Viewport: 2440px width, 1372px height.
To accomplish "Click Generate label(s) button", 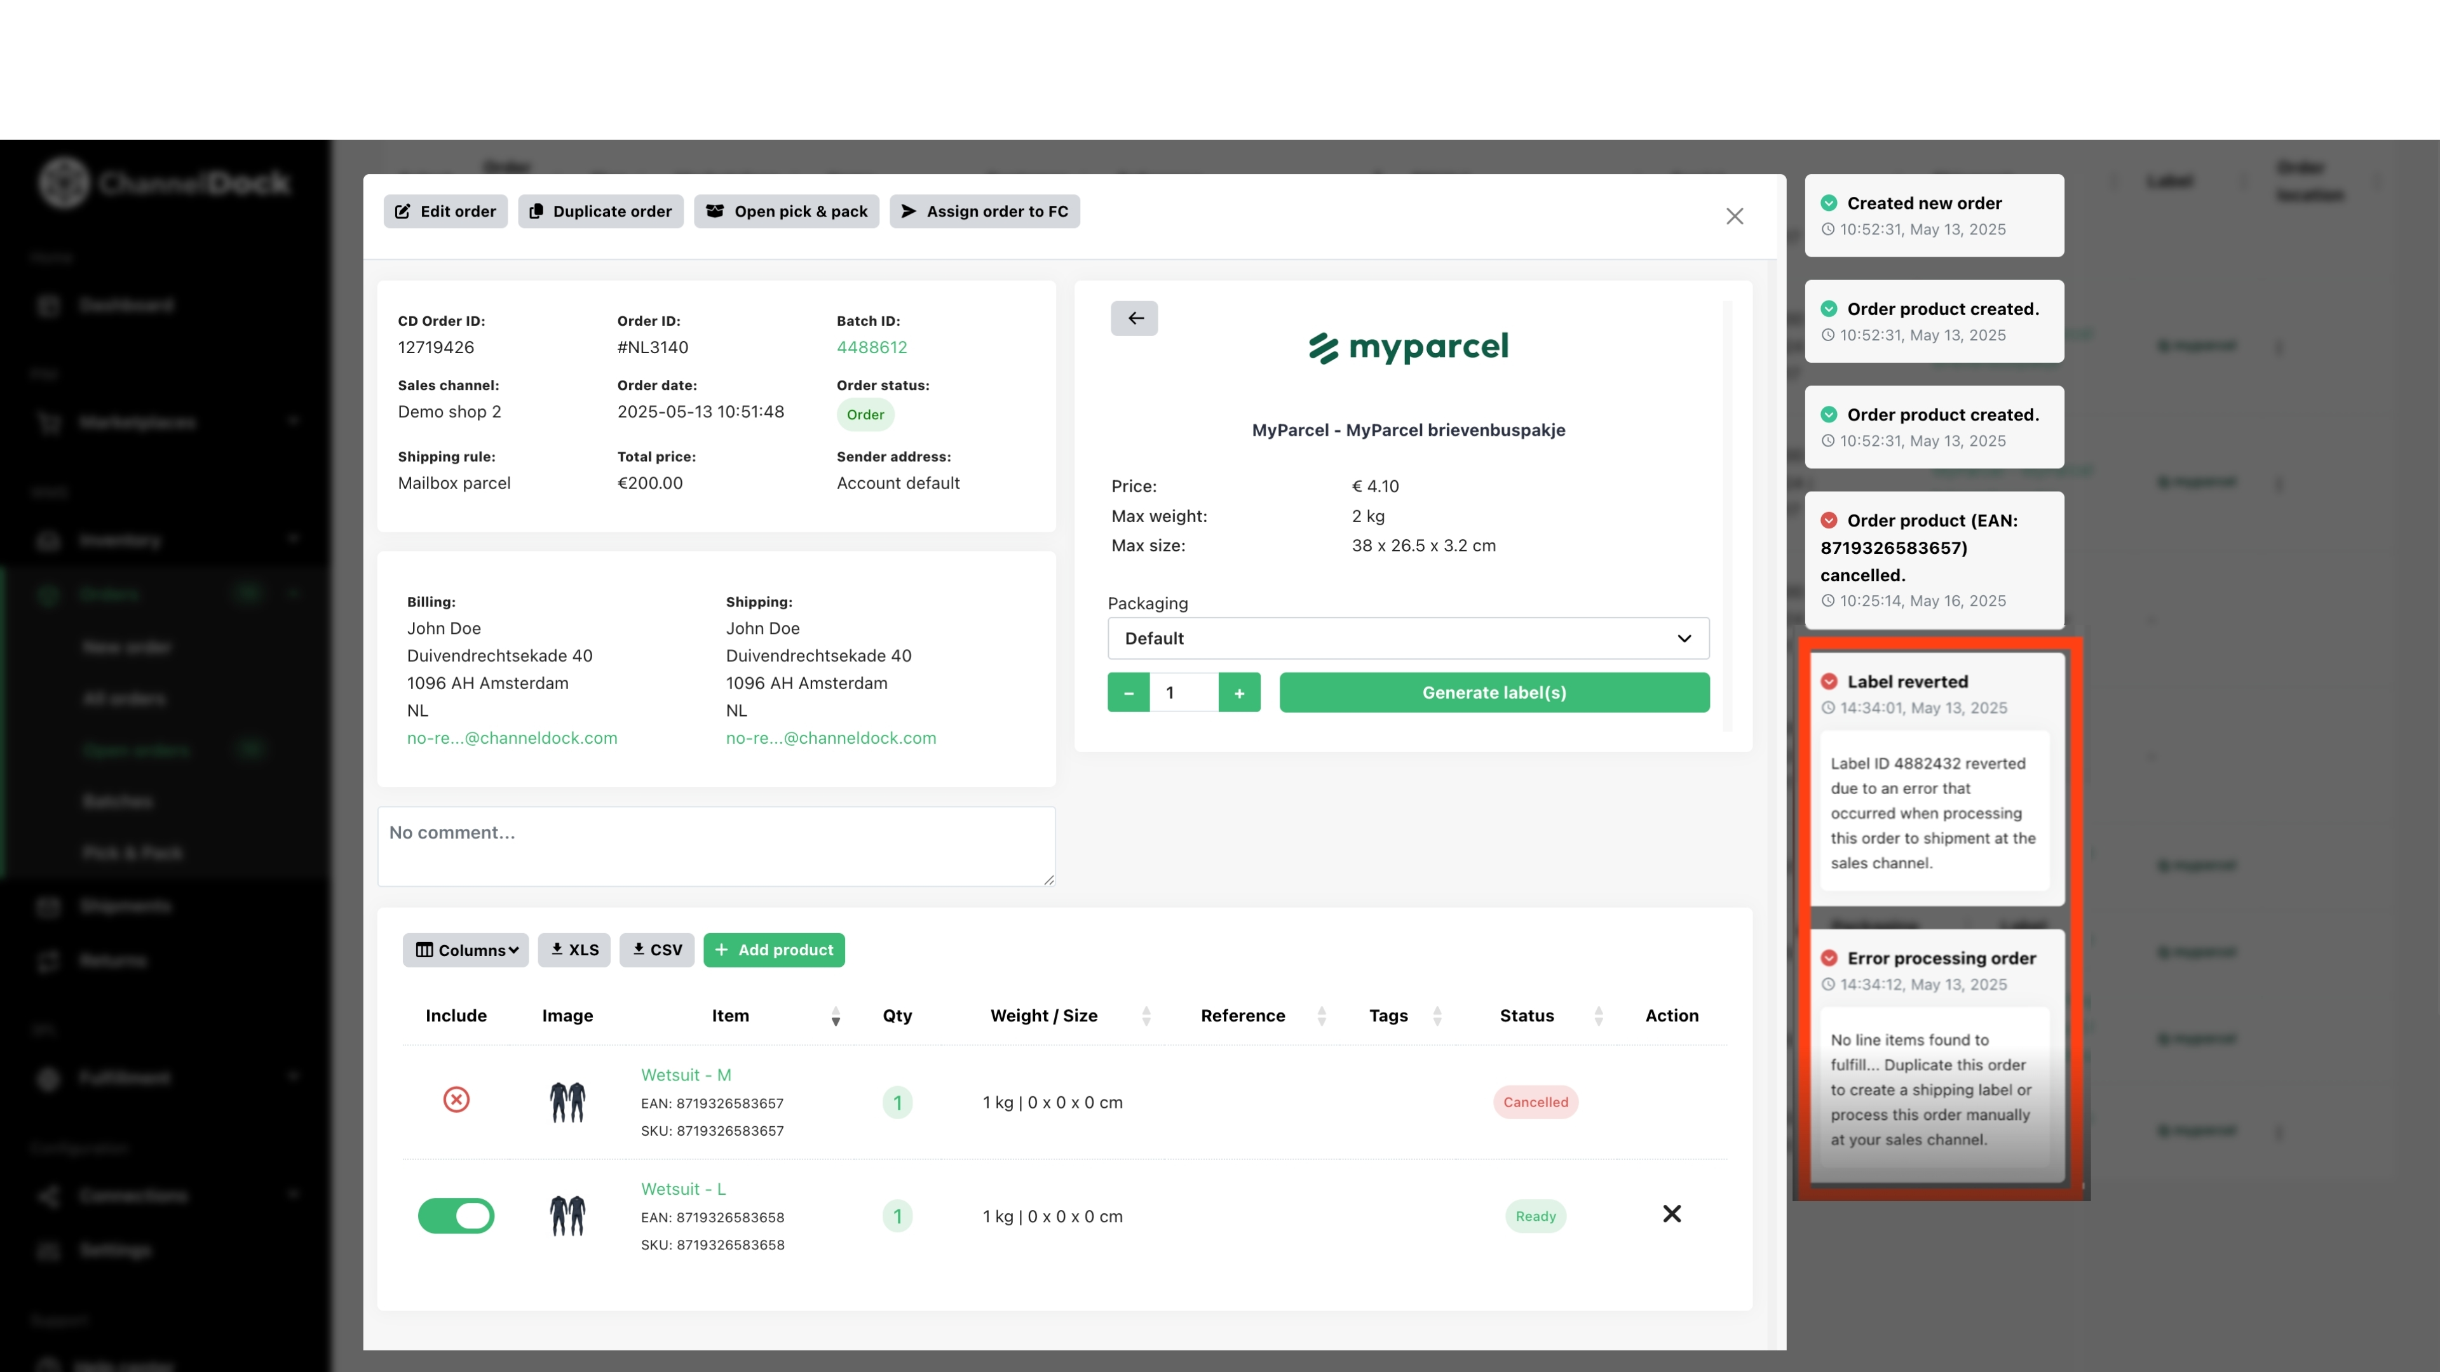I will [1494, 693].
